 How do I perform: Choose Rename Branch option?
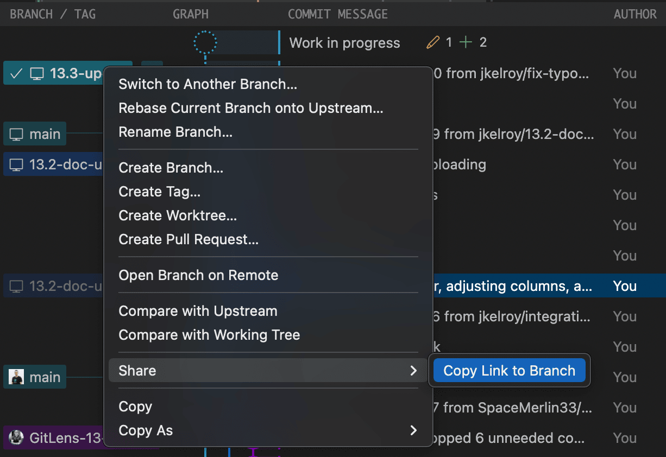point(175,132)
